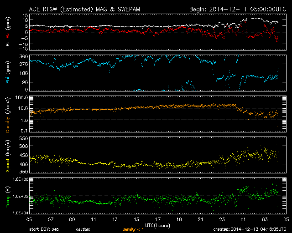Viewport: 292px width, 233px height.
Task: Click the '15' hour tick label
Action: 136,219
